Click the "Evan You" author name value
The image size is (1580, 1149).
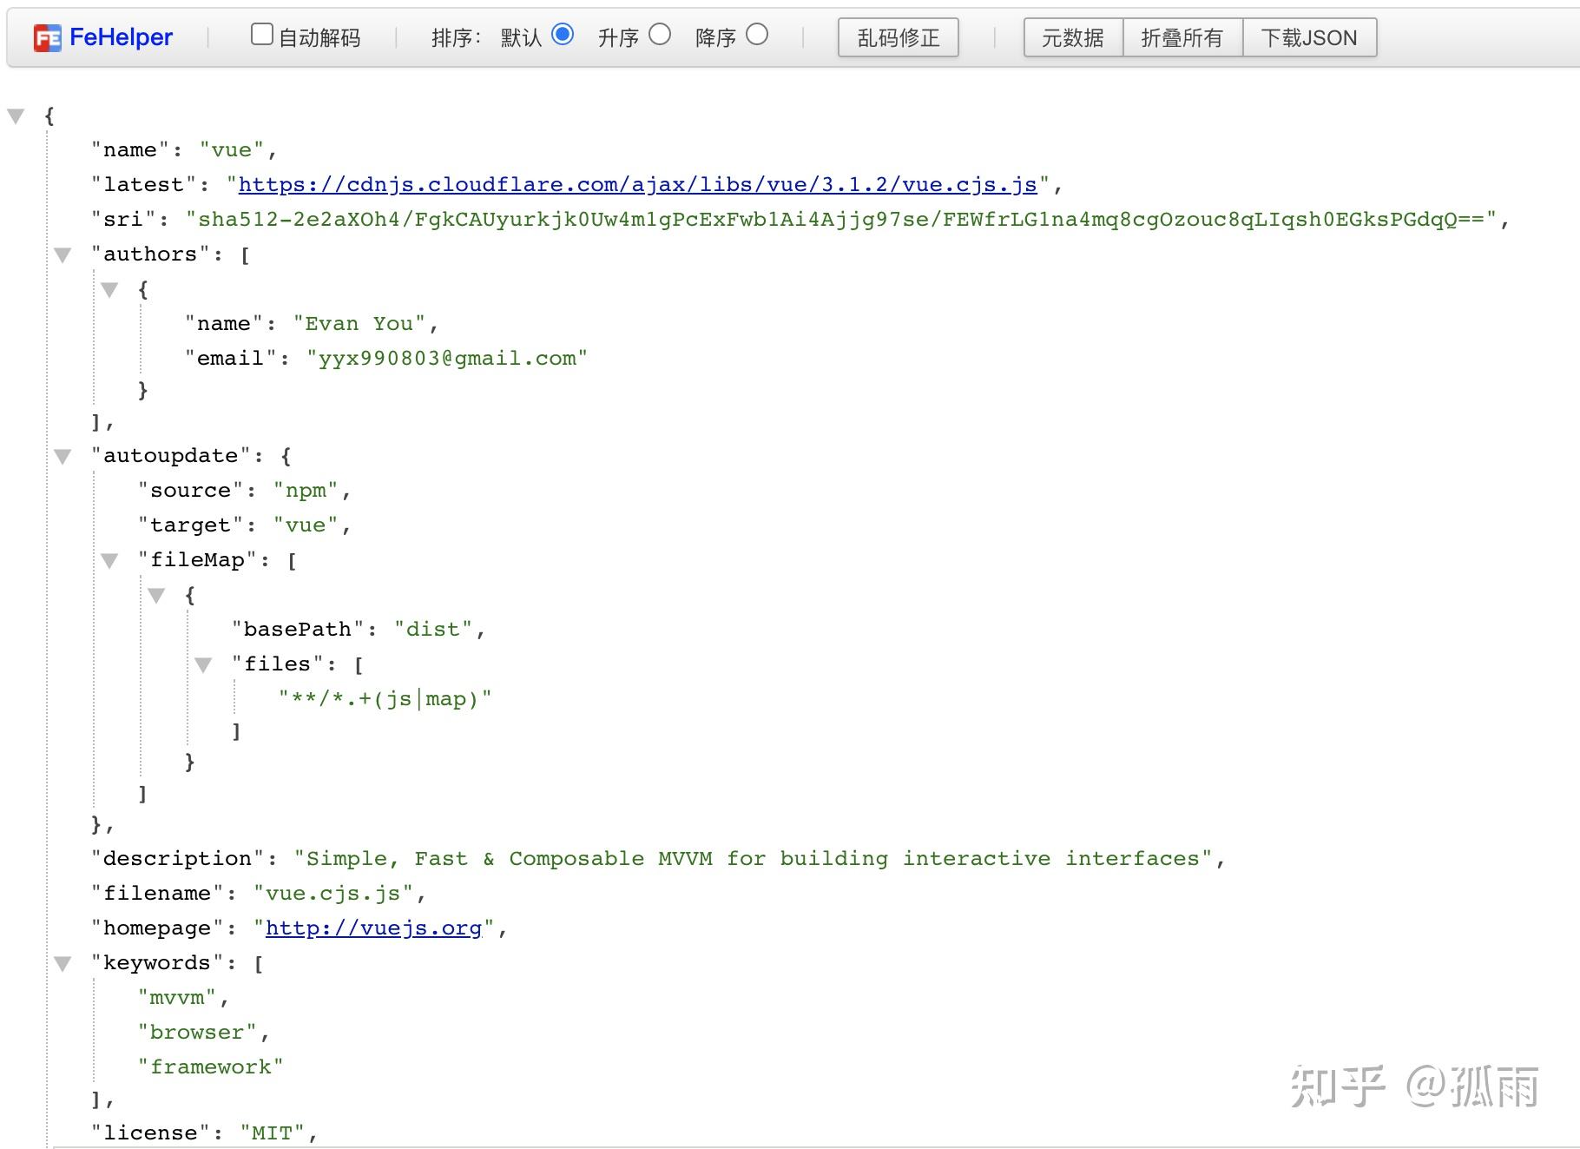tap(359, 323)
